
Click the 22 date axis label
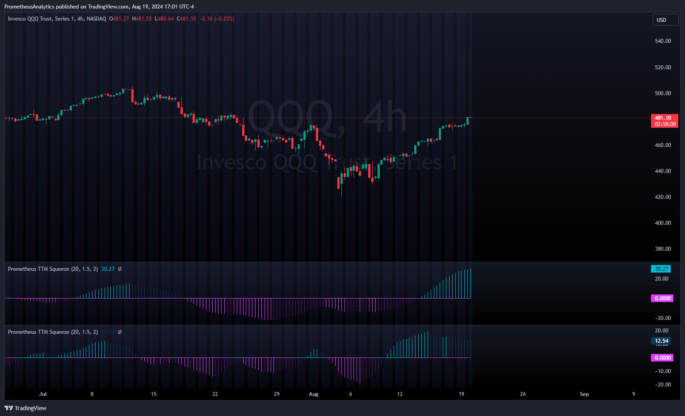215,394
